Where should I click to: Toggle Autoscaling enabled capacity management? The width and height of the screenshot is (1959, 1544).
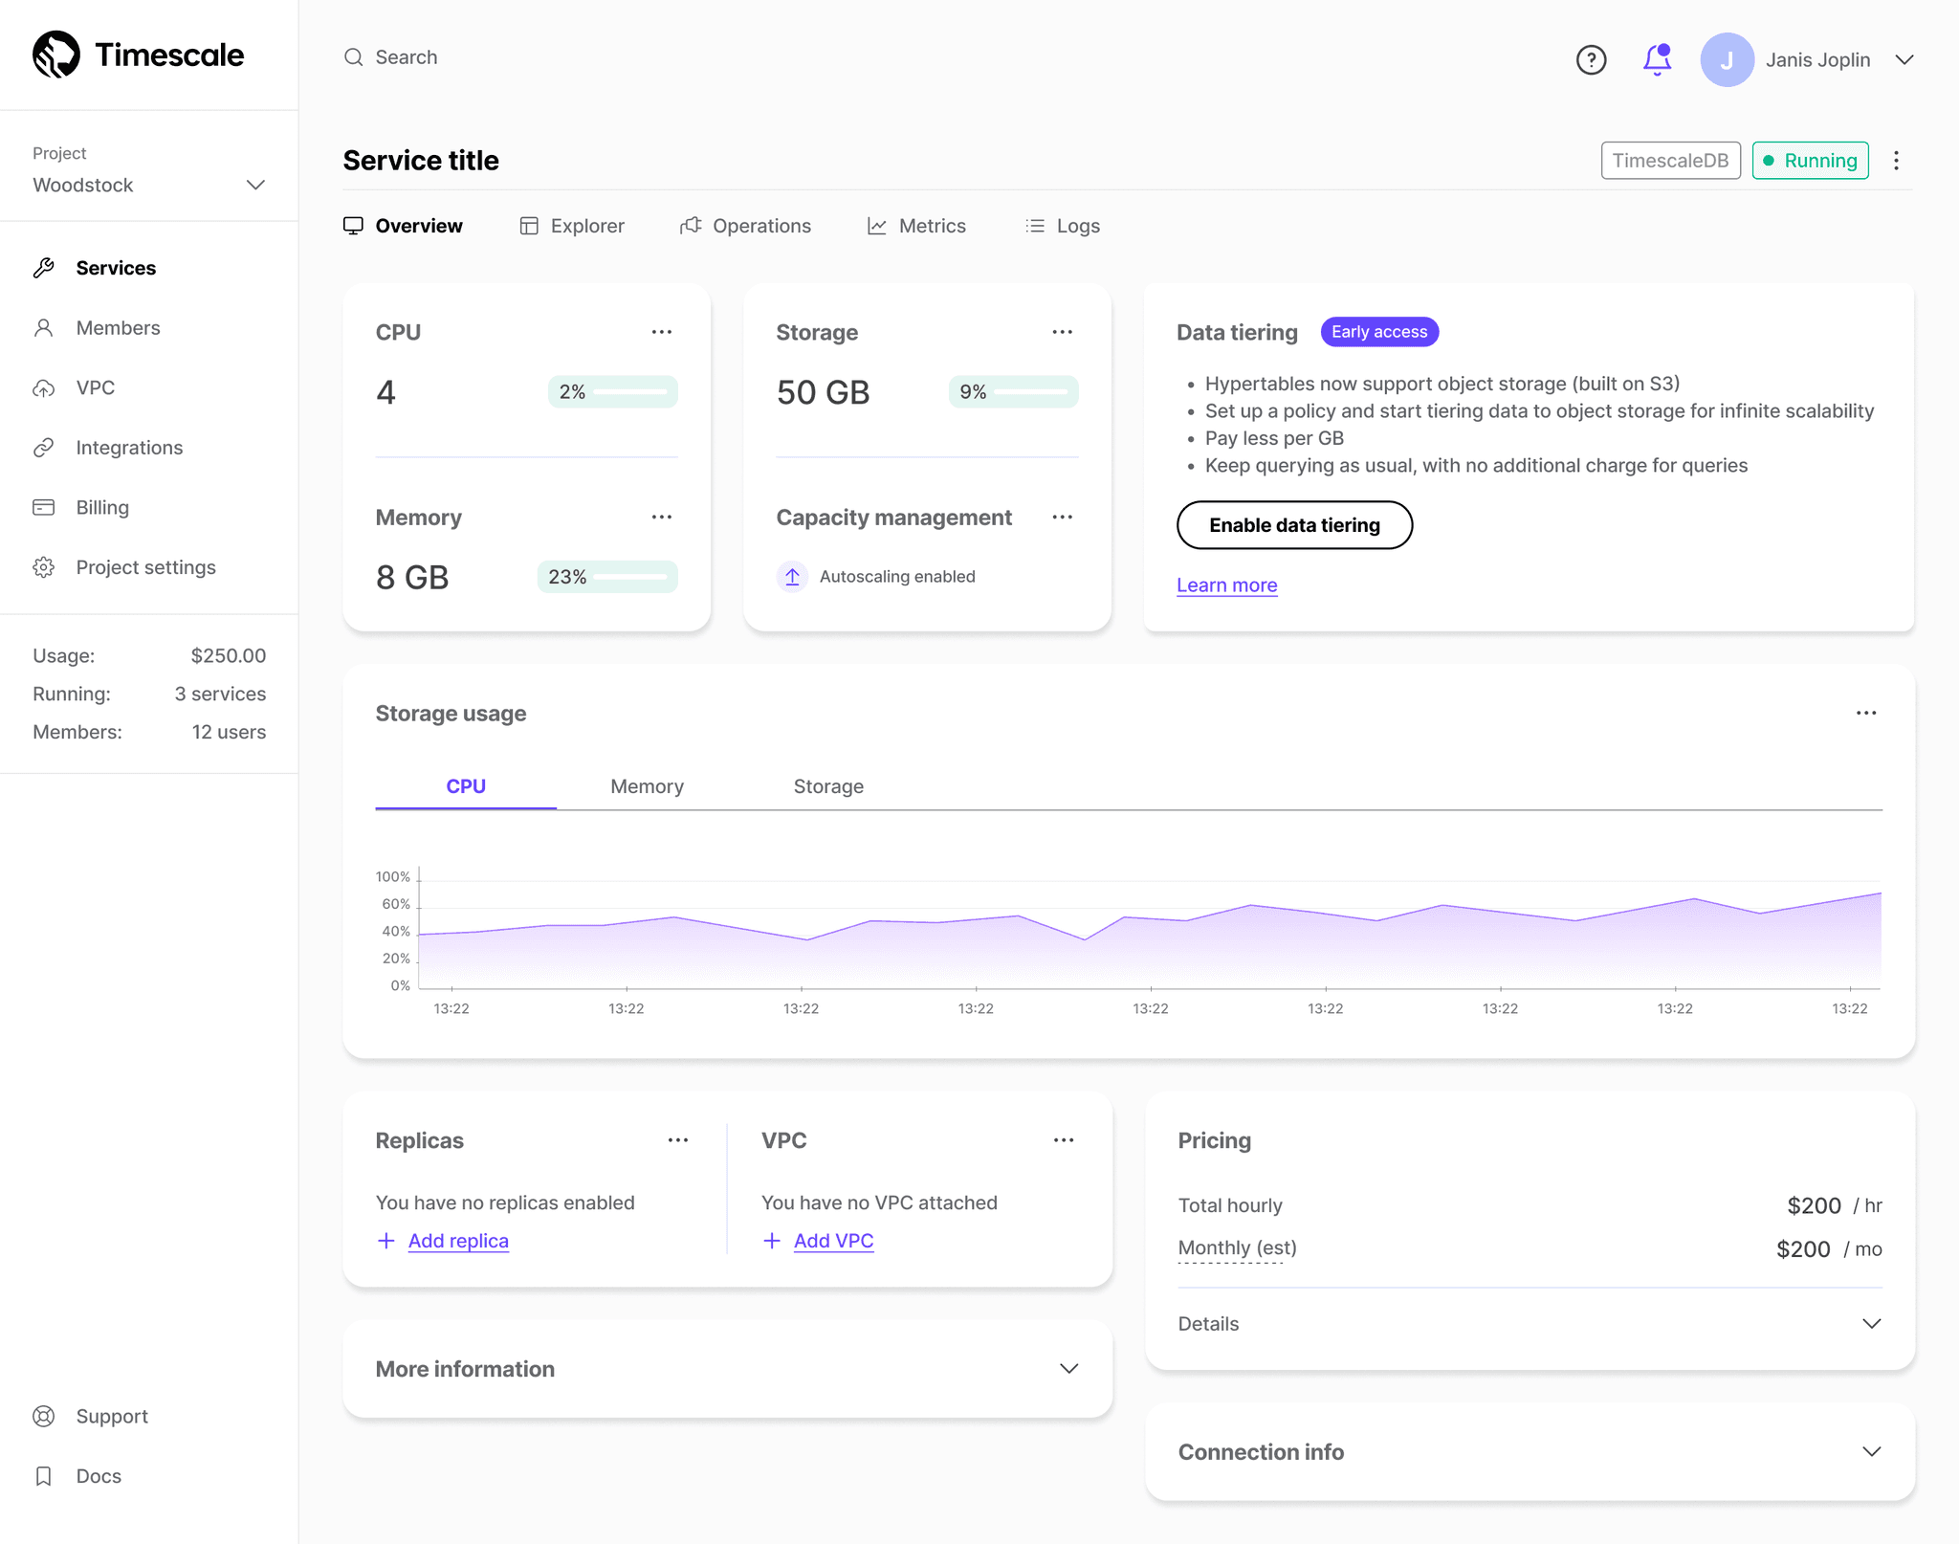pos(792,576)
